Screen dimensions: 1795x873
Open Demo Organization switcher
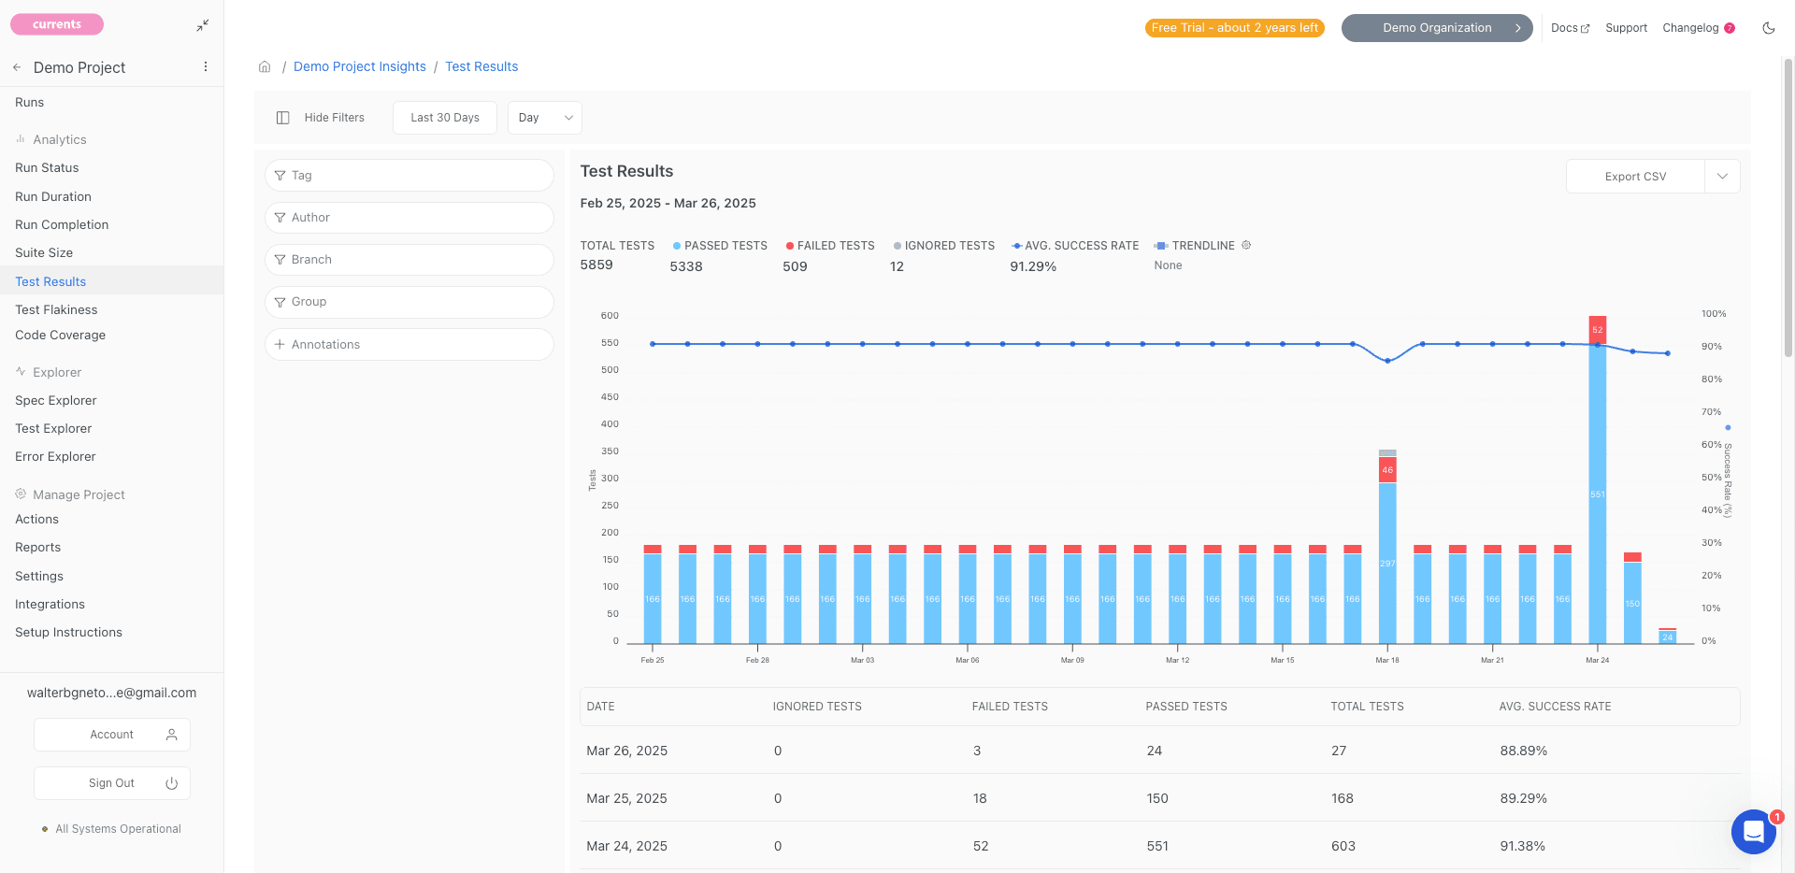pyautogui.click(x=1437, y=28)
